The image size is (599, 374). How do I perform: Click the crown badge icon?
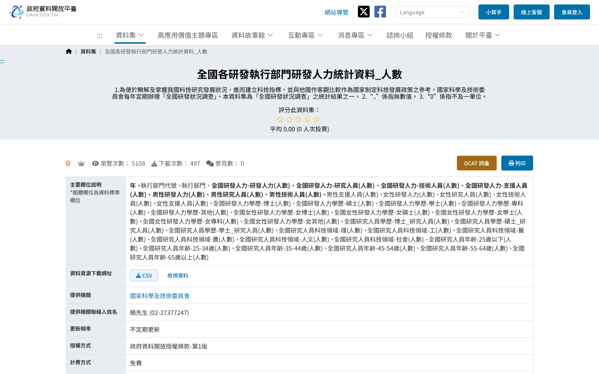tap(81, 163)
